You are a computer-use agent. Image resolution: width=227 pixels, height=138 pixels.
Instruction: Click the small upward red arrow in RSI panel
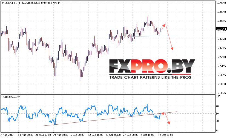(163, 114)
